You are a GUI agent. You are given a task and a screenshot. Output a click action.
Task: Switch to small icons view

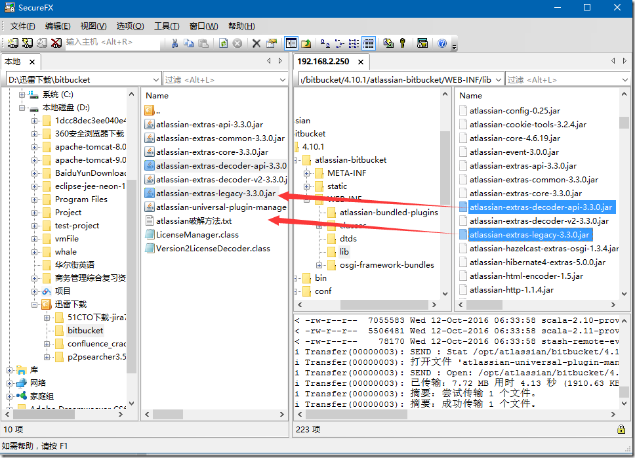tap(339, 43)
